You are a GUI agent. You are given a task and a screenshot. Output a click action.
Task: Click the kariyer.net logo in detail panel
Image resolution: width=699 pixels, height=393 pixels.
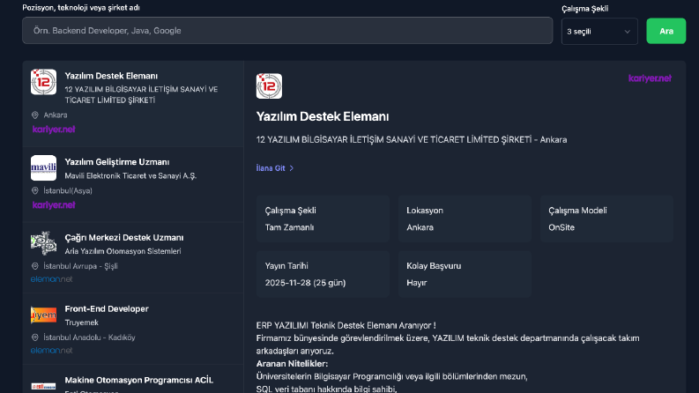[x=650, y=78]
